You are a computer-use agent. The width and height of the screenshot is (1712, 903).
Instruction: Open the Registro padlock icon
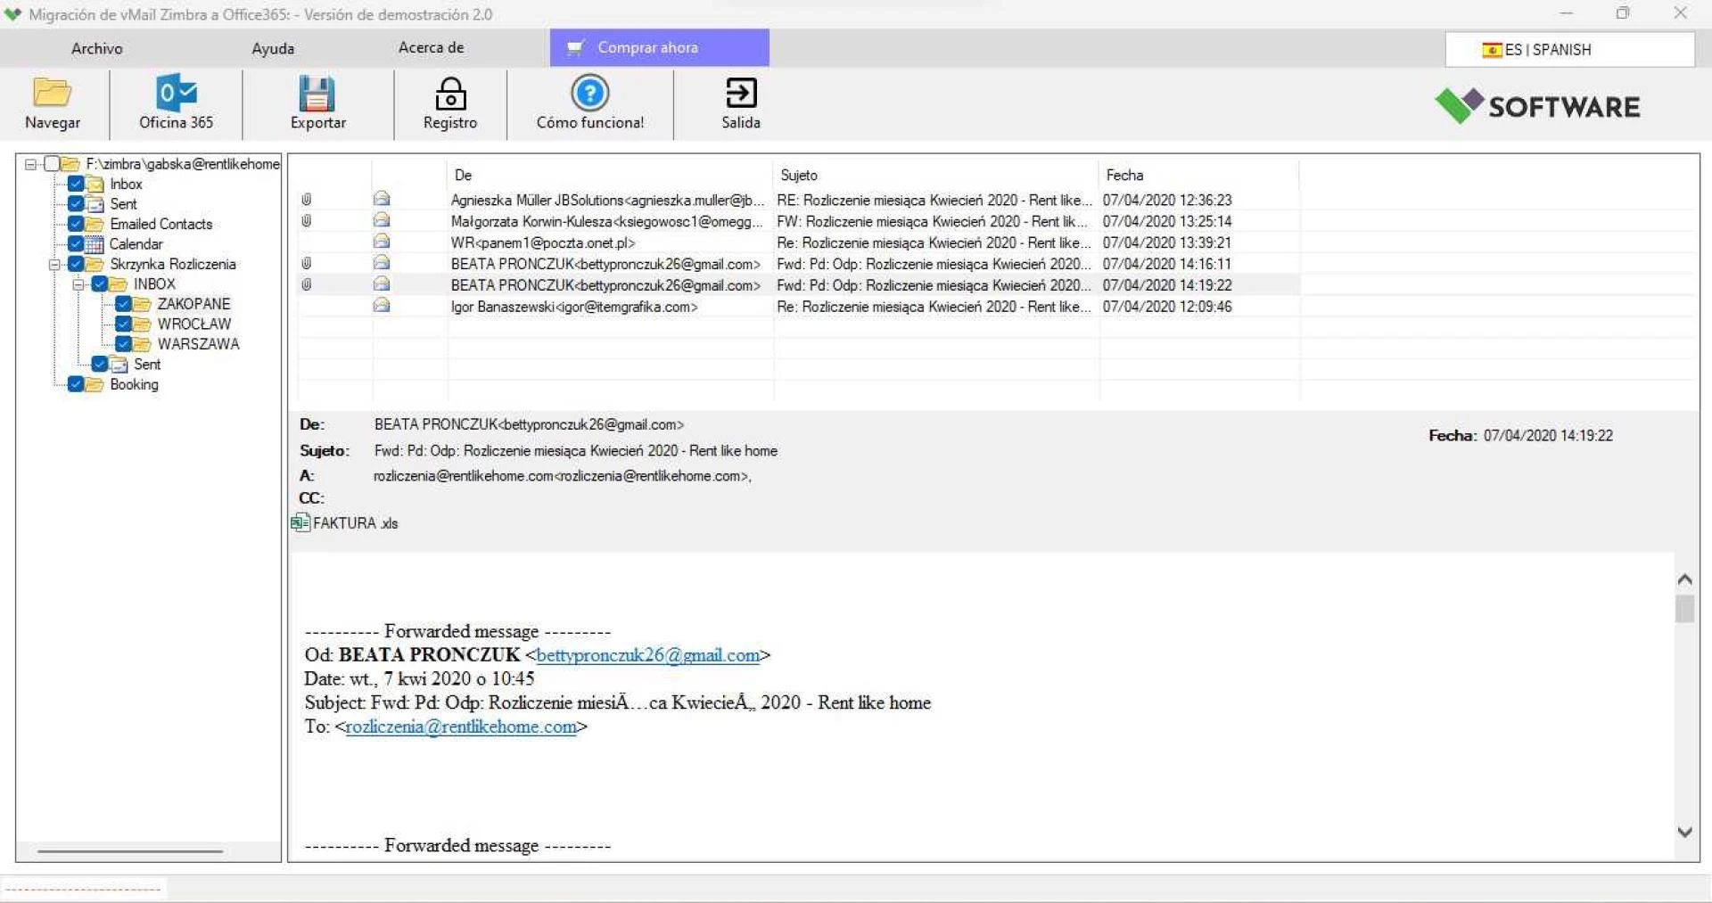(449, 93)
